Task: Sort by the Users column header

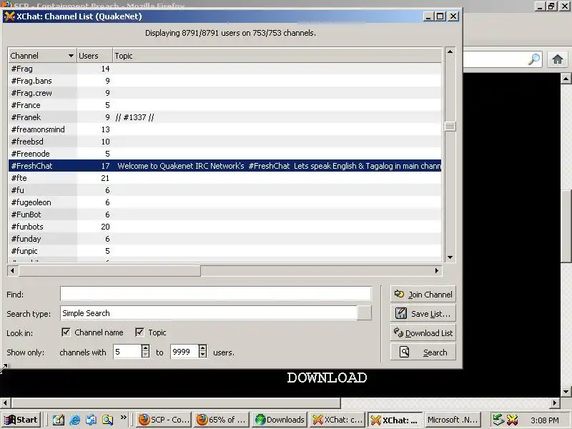Action: (x=94, y=56)
